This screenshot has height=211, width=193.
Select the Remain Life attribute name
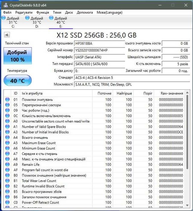tap(31, 165)
